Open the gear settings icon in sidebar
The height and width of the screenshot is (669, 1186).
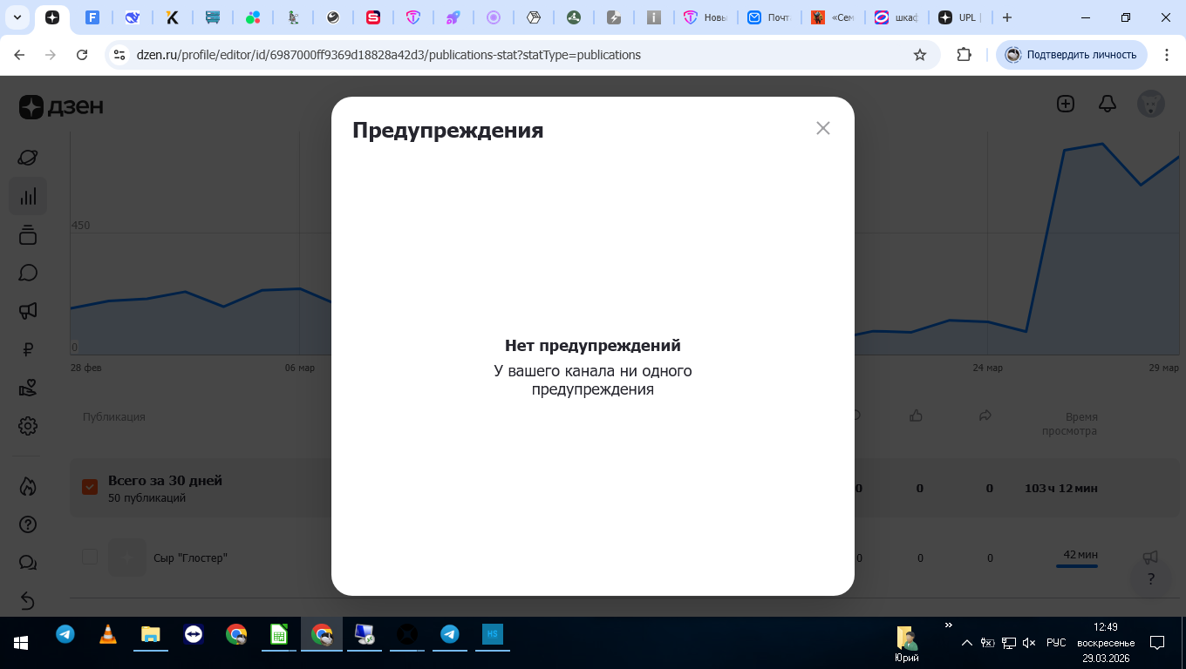[x=28, y=426]
